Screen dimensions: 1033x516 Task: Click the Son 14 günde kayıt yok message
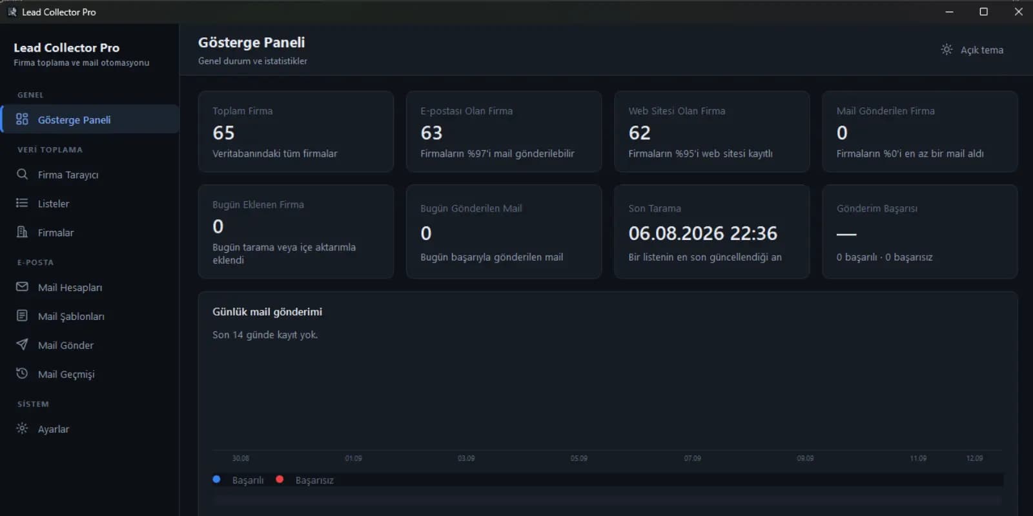tap(265, 335)
